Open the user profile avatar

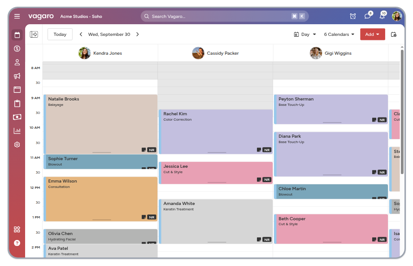pos(397,16)
